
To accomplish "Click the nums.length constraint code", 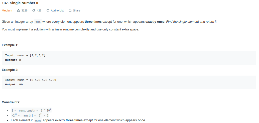I will (x=31, y=110).
